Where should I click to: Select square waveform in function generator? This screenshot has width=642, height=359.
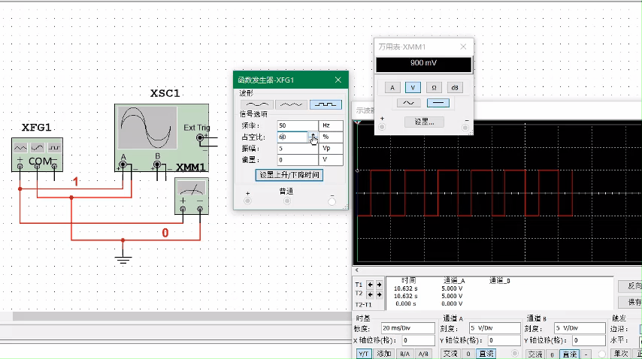click(326, 104)
